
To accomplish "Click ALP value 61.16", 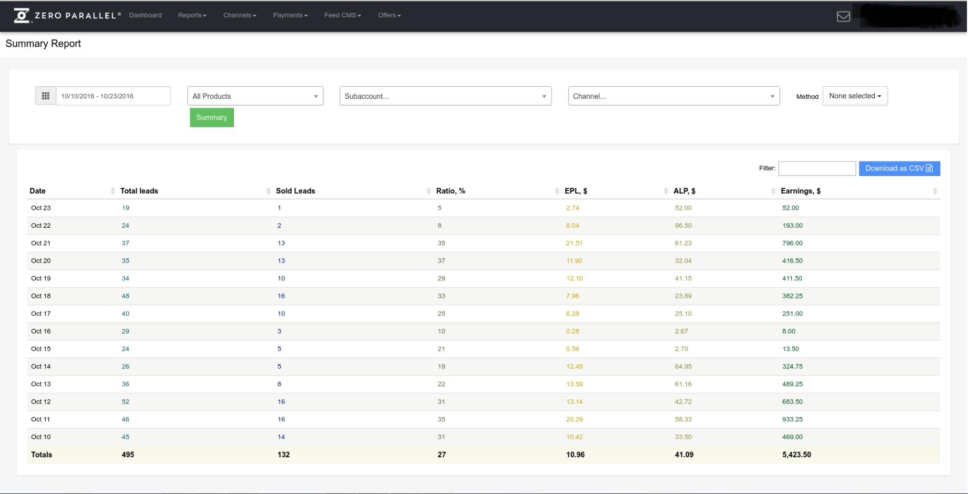I will pyautogui.click(x=683, y=384).
